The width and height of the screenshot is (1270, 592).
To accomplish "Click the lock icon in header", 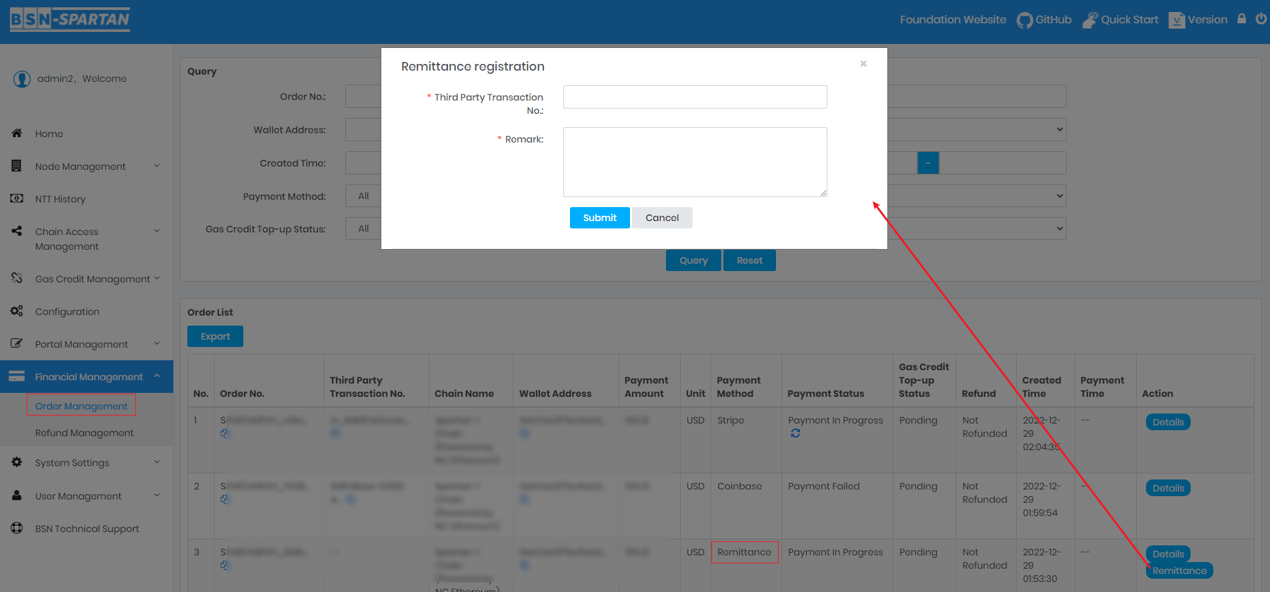I will 1241,19.
